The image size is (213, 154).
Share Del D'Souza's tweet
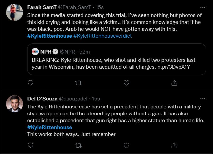pyautogui.click(x=174, y=145)
